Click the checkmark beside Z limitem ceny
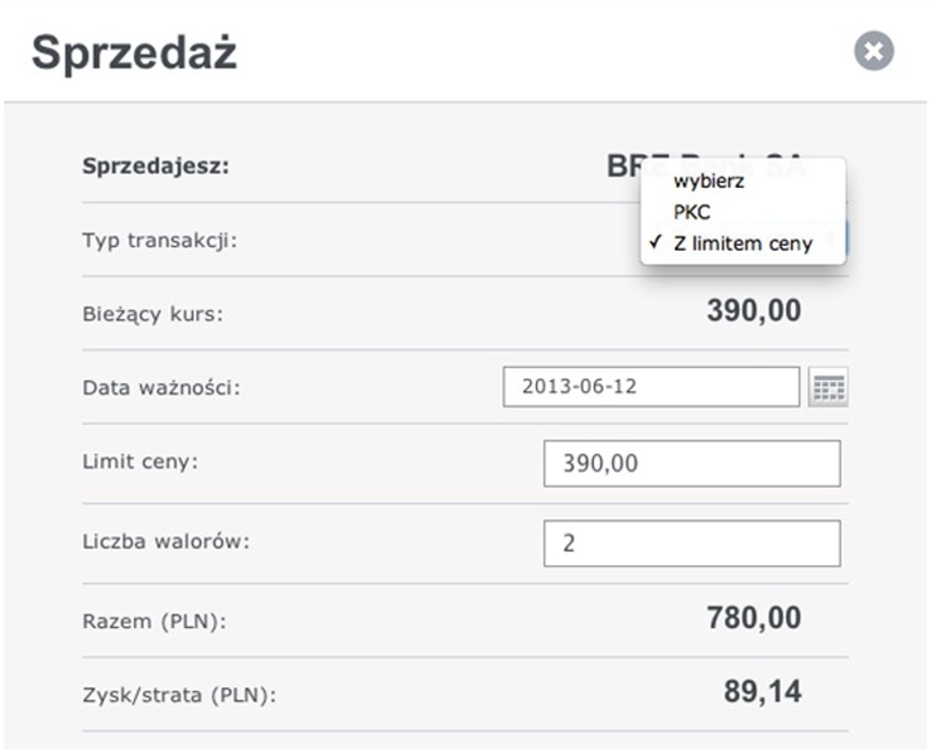Image resolution: width=929 pixels, height=751 pixels. tap(655, 244)
